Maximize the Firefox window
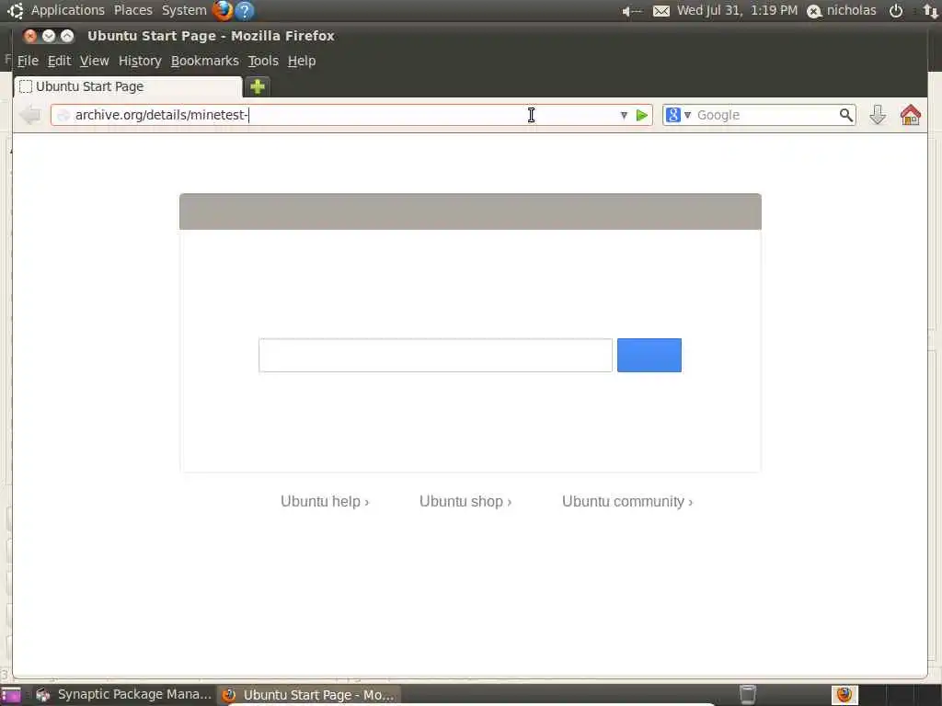 [67, 36]
